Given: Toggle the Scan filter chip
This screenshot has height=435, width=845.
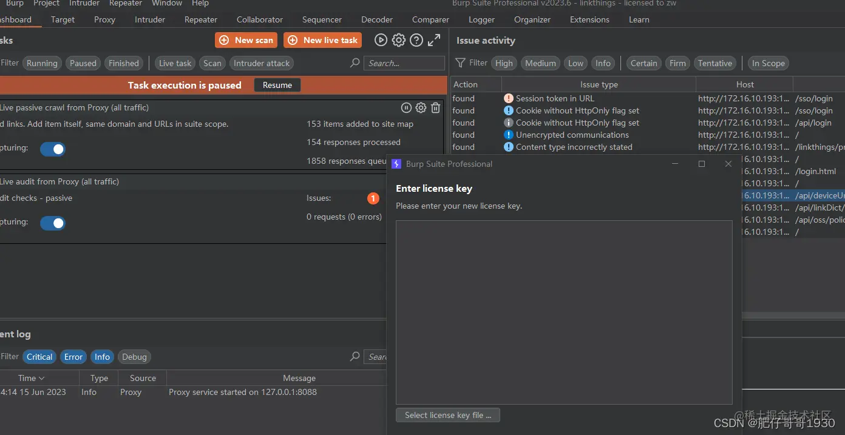Looking at the screenshot, I should pos(212,63).
